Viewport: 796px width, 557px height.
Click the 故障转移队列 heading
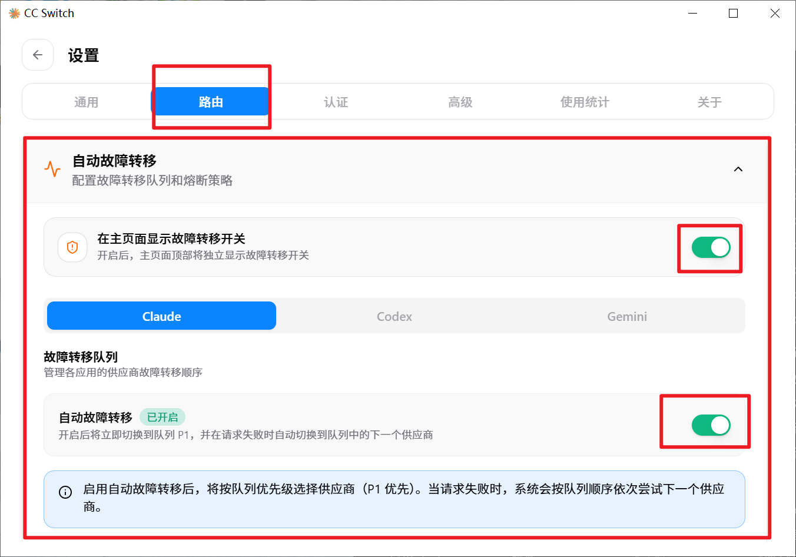(81, 357)
